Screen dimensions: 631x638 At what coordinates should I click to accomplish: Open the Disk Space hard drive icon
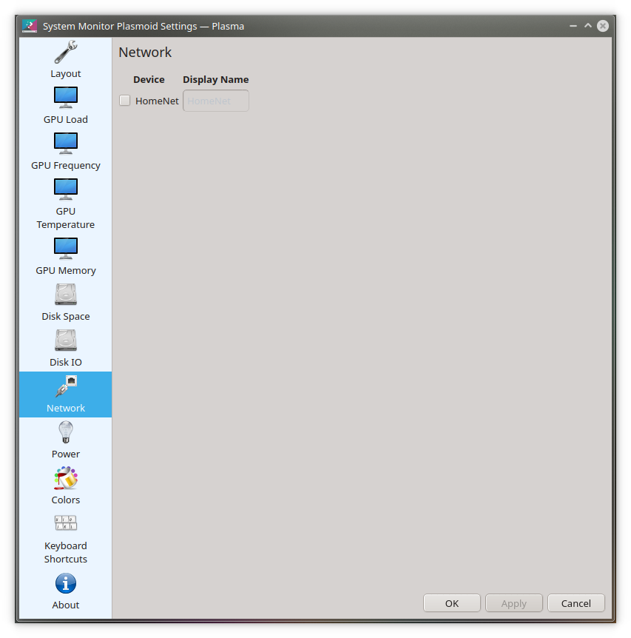click(65, 294)
